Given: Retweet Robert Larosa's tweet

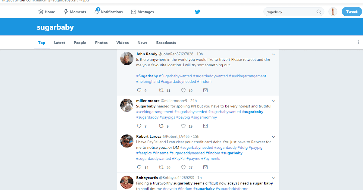Looking at the screenshot, I should [x=162, y=167].
